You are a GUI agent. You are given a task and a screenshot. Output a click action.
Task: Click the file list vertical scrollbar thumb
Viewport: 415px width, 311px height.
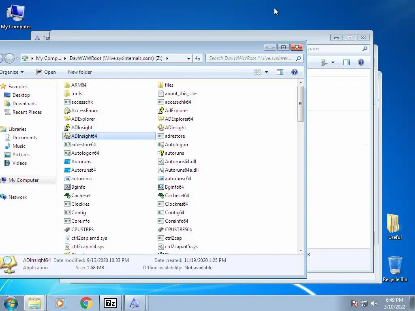300,104
